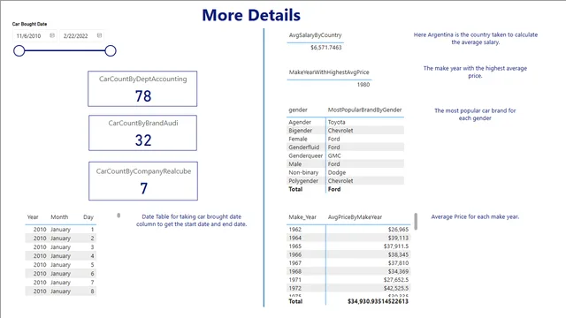The image size is (566, 318).
Task: Select the Agender row
Action: [x=346, y=122]
